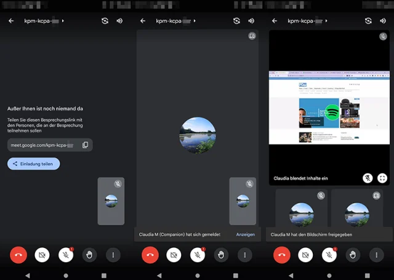Image resolution: width=394 pixels, height=280 pixels.
Task: Open speaker audio output in middle screen
Action: pos(251,21)
